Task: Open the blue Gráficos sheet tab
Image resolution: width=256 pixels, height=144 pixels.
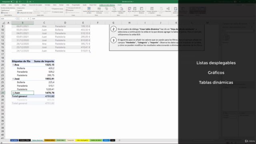Action: pos(106,140)
